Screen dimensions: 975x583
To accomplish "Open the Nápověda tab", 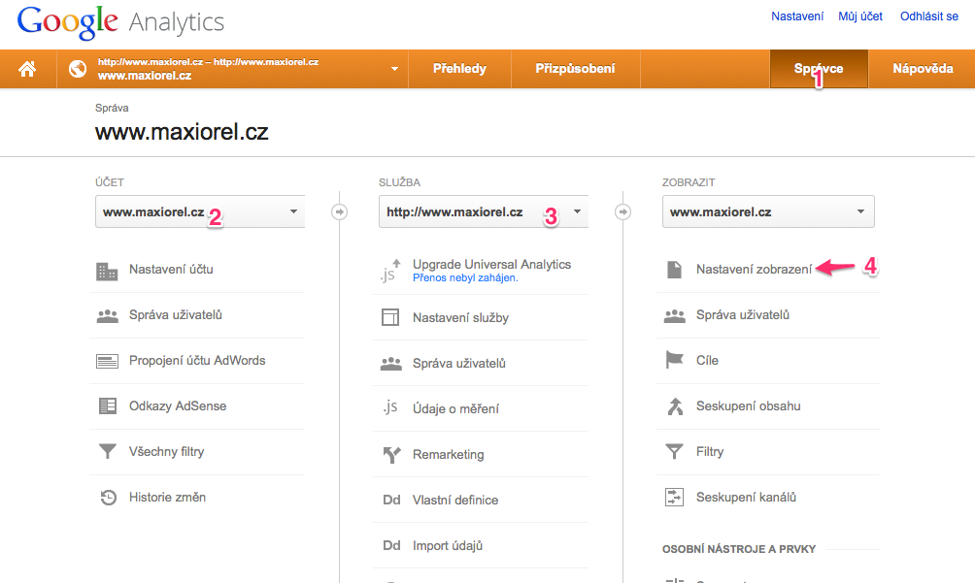I will (923, 69).
